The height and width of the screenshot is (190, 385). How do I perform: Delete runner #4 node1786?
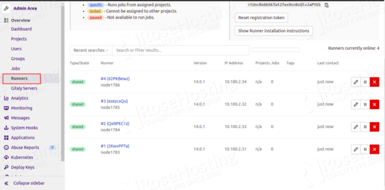(x=374, y=82)
